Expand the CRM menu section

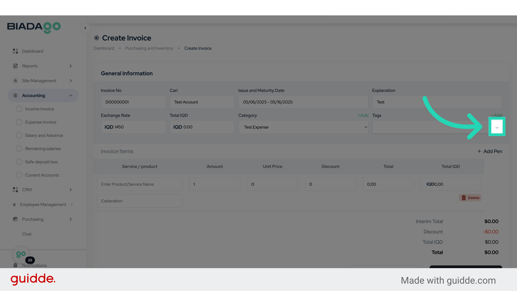[71, 190]
